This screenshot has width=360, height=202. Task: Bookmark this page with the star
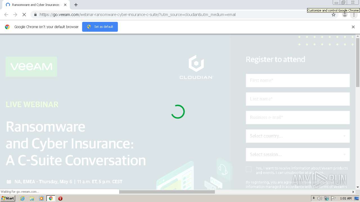pos(334,15)
